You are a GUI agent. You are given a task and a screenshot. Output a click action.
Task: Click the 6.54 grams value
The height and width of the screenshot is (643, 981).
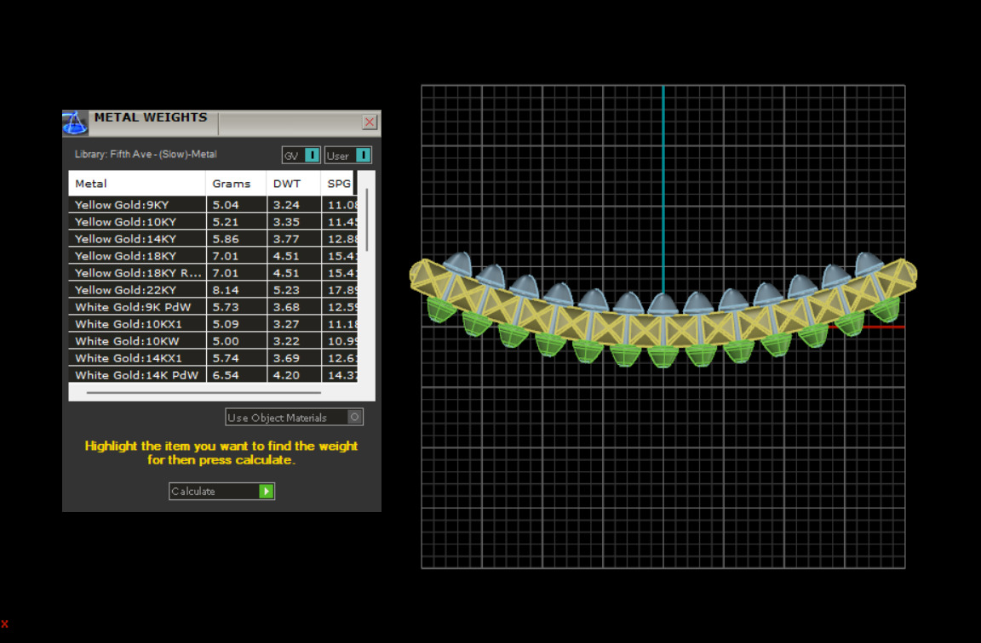tap(226, 375)
